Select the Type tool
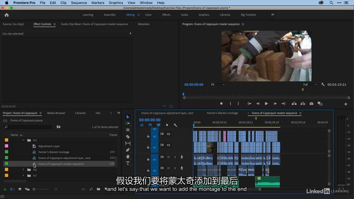This screenshot has width=354, height=199. coord(128,163)
